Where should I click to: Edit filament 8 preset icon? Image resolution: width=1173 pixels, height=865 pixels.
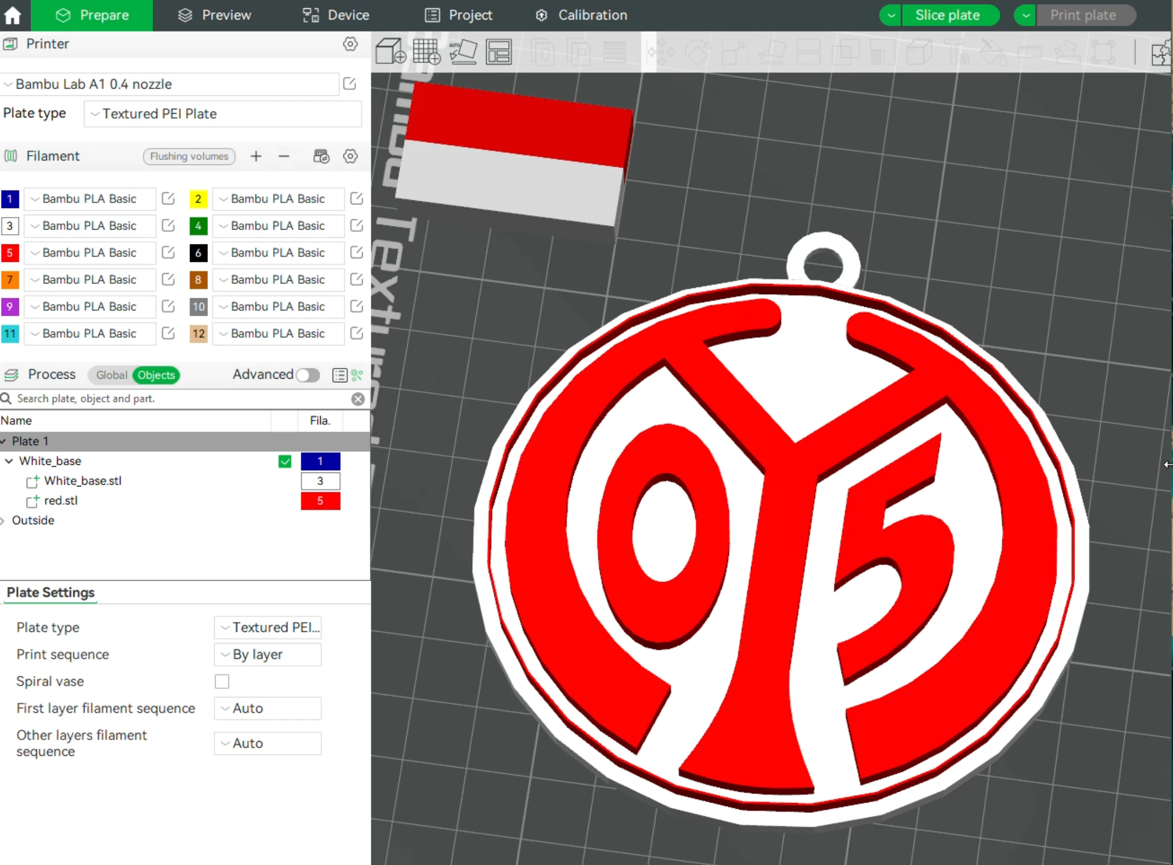pos(357,280)
